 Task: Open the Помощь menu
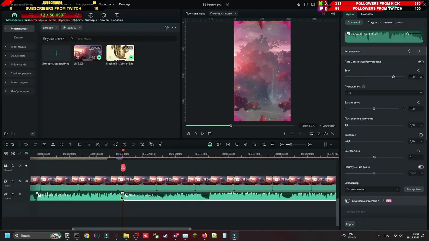(x=124, y=4)
